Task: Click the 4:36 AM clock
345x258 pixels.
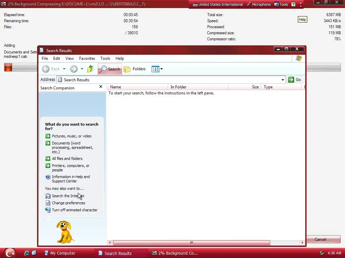Action: point(334,253)
